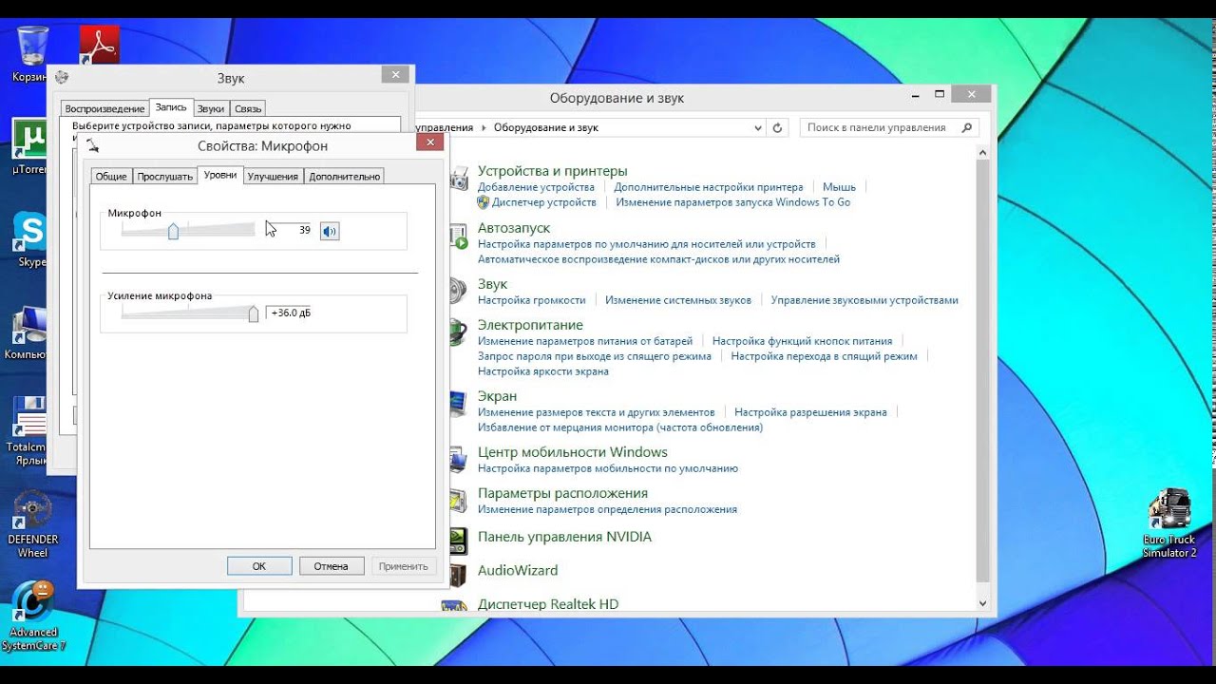Confirm microphone properties with OK

coord(259,565)
